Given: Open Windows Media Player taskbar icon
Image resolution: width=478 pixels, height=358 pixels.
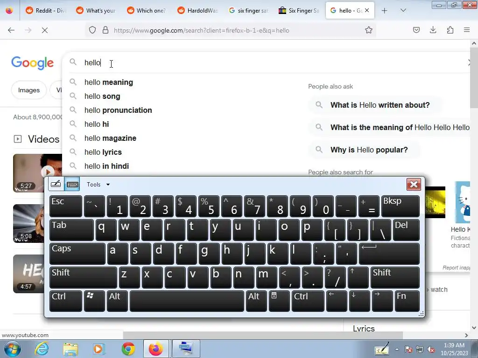Looking at the screenshot, I should tap(99, 349).
